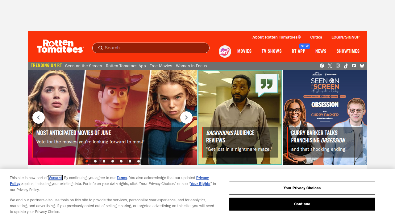Open Rotten Tomatoes Facebook page icon

(322, 66)
